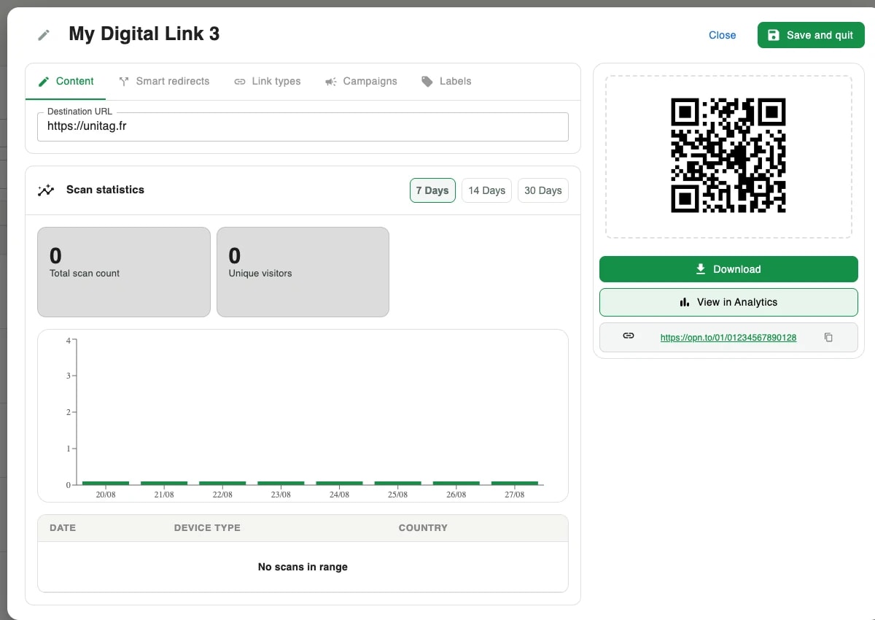875x620 pixels.
Task: Click the Scan statistics heading
Action: click(x=105, y=190)
